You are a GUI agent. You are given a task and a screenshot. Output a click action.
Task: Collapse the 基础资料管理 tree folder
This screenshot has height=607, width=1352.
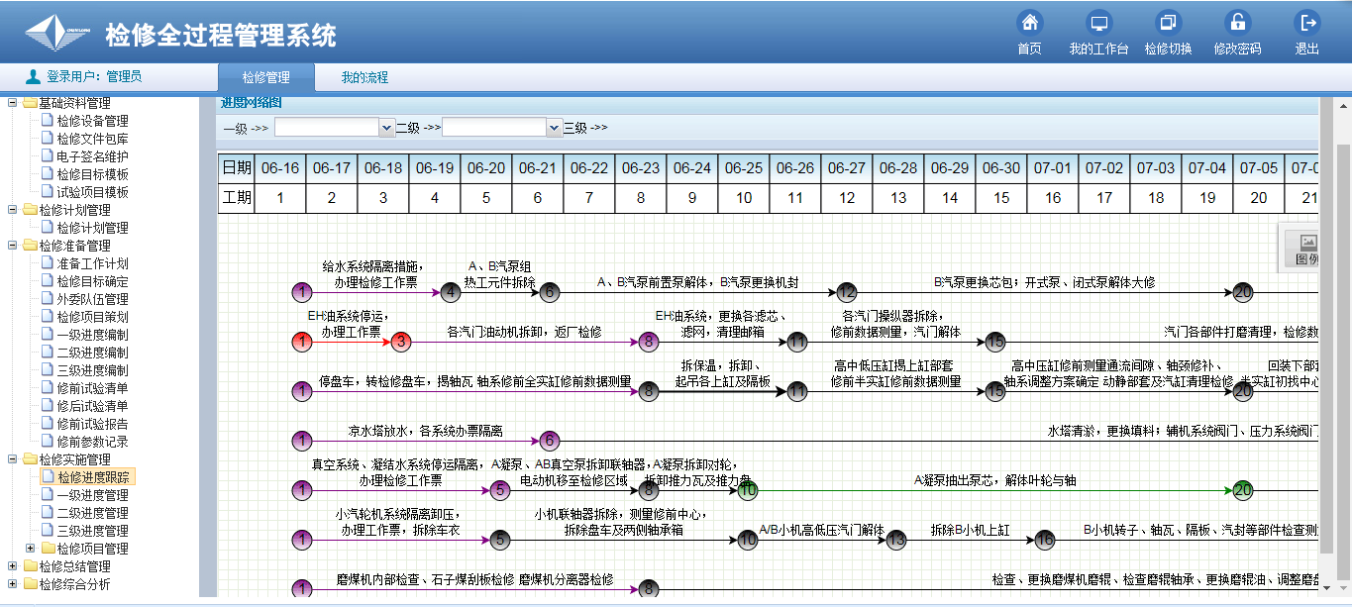[x=13, y=103]
